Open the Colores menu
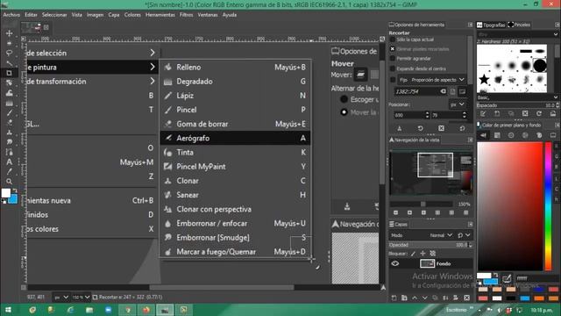 click(x=132, y=15)
